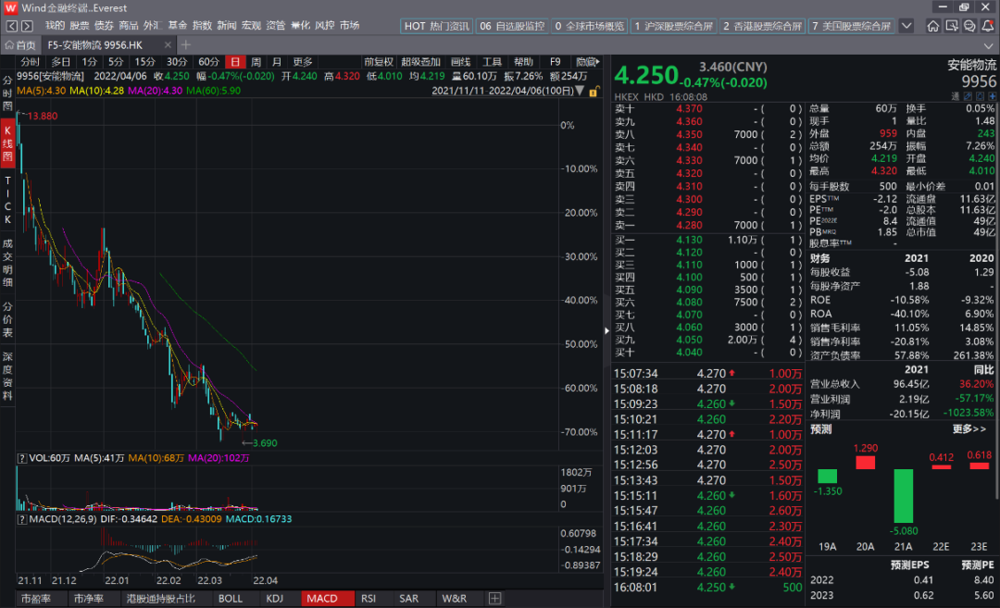Viewport: 1000px width, 608px height.
Task: Select the KDJ indicator tab
Action: coord(275,599)
